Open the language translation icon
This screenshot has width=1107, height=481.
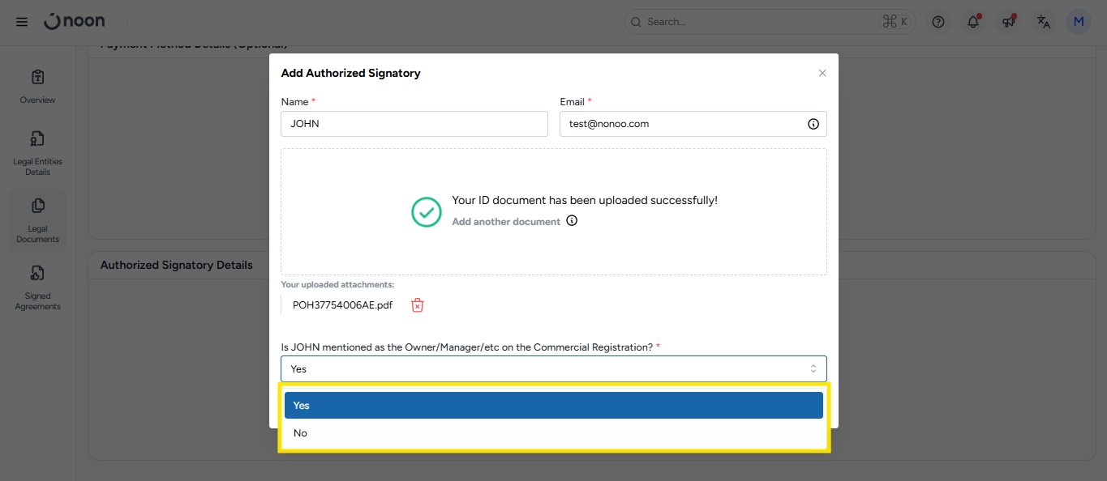click(x=1044, y=22)
